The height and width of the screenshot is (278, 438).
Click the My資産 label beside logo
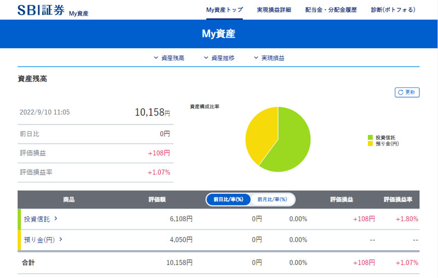(79, 14)
